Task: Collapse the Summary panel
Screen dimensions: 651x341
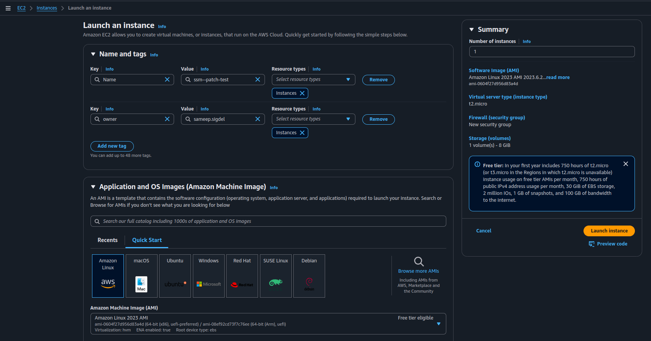Action: tap(472, 30)
